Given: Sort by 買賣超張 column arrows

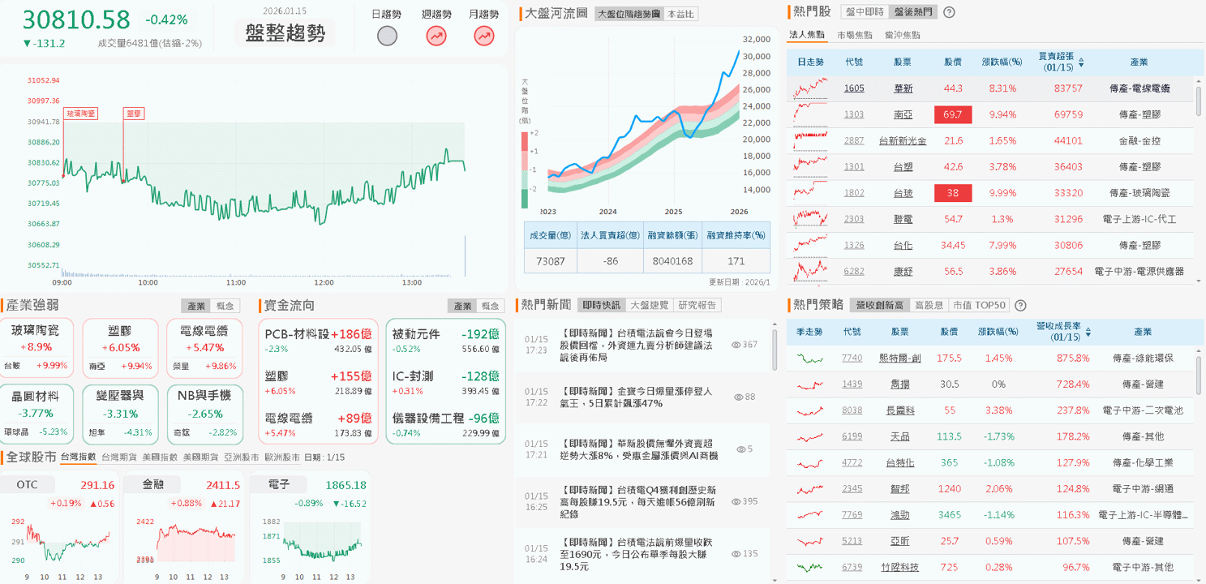Looking at the screenshot, I should pyautogui.click(x=1081, y=62).
